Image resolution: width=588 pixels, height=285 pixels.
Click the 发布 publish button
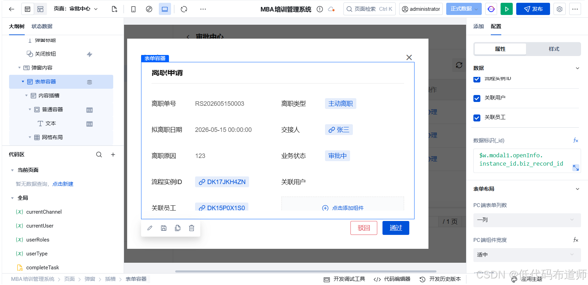tap(533, 9)
